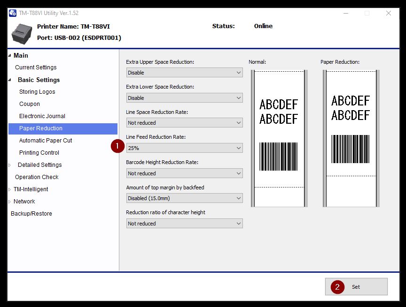The width and height of the screenshot is (406, 307).
Task: Click the TM-T88VI Utility app icon in title bar
Action: (12, 13)
